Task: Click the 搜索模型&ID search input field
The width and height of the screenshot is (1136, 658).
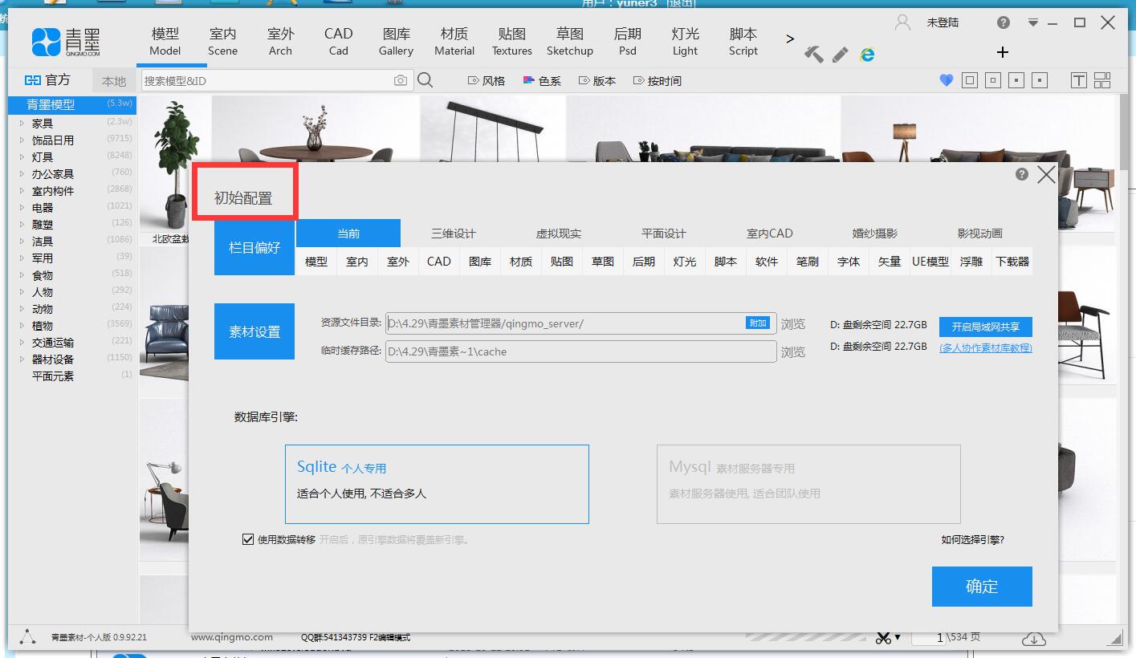Action: (267, 81)
